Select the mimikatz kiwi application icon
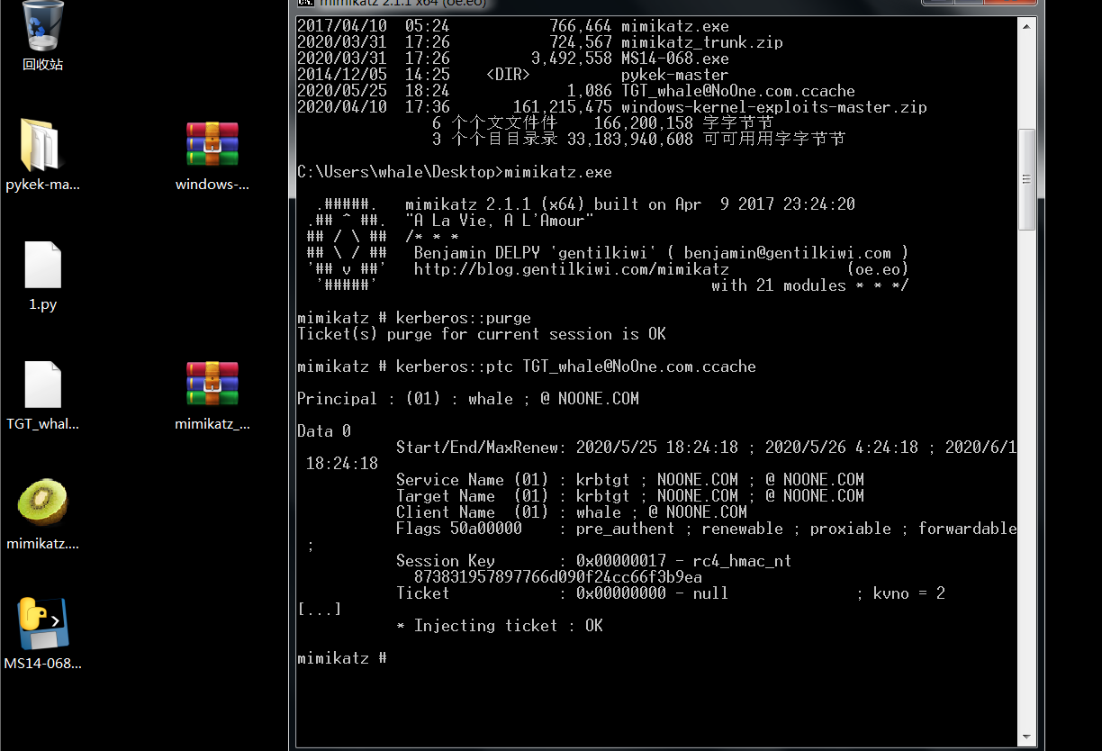The height and width of the screenshot is (751, 1102). click(x=42, y=514)
